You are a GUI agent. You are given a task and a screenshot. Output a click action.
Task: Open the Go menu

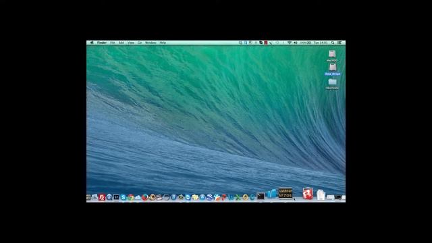pos(140,43)
